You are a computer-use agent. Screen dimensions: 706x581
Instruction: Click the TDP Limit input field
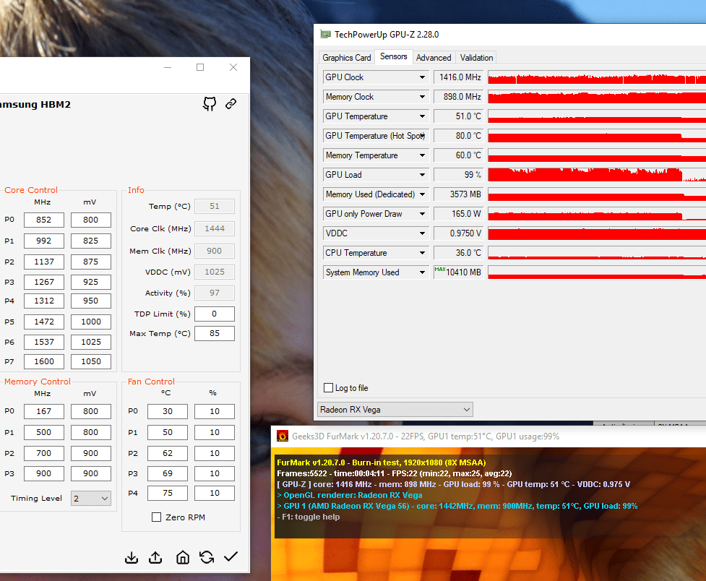coord(215,314)
